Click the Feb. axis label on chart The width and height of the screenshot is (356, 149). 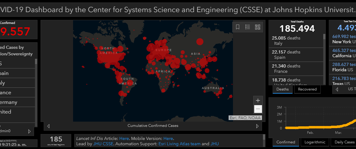point(310,133)
